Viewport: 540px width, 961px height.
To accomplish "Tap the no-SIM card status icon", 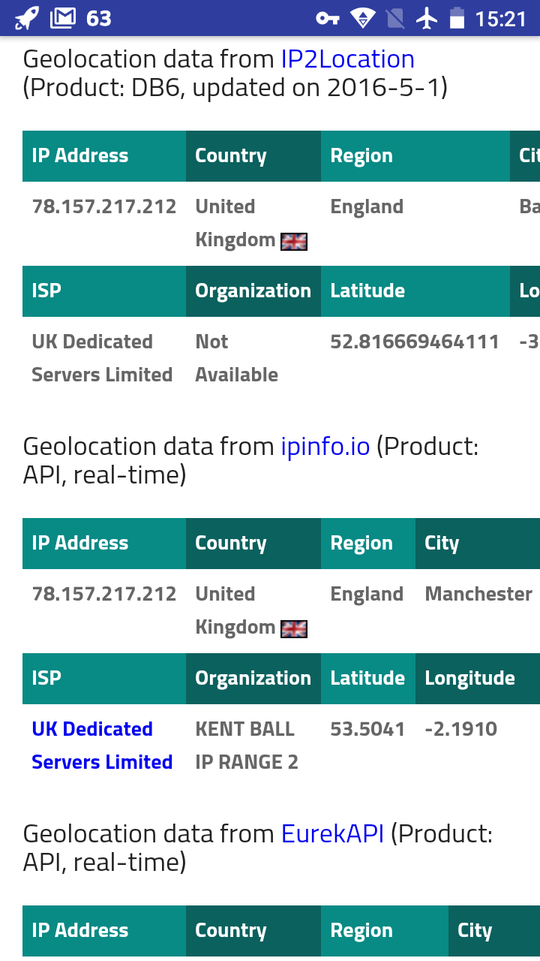I will tap(395, 18).
